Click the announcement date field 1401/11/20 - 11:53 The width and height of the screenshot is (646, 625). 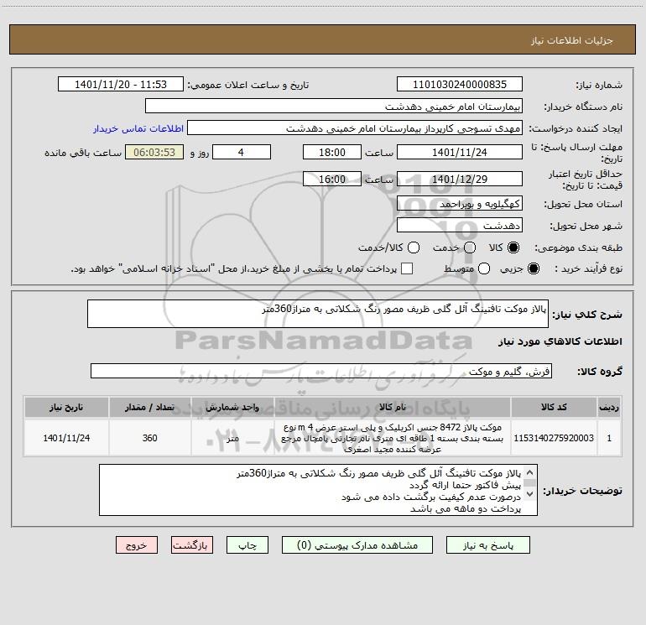pos(120,85)
